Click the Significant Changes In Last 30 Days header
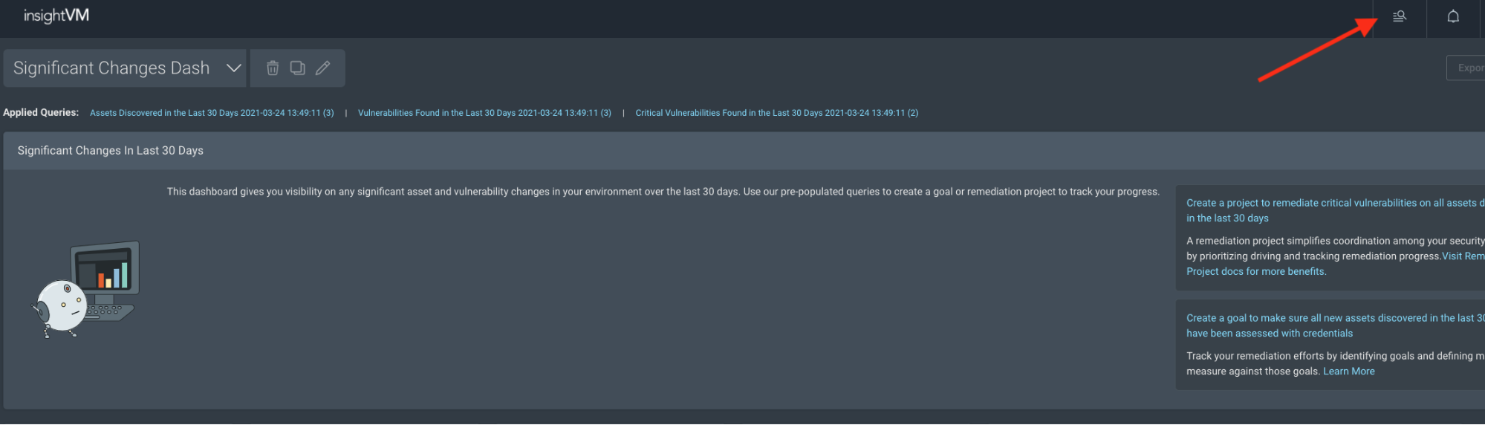1485x425 pixels. [111, 151]
